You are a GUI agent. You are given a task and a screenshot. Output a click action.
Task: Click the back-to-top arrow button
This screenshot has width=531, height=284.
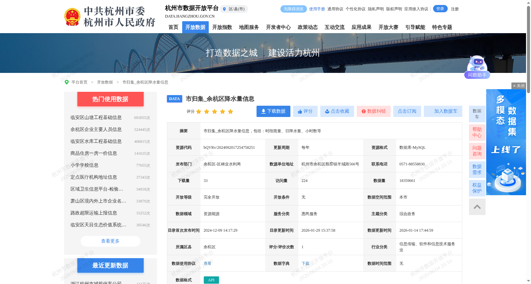click(x=477, y=207)
